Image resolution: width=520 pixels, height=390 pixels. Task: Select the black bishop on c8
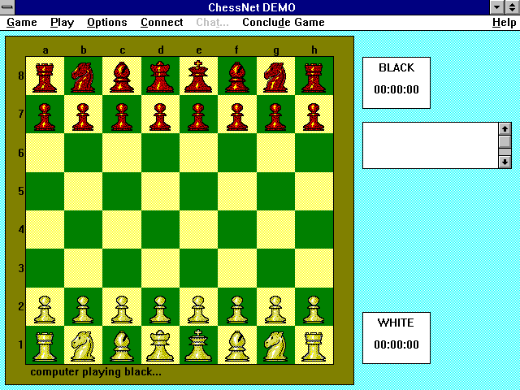coord(122,77)
